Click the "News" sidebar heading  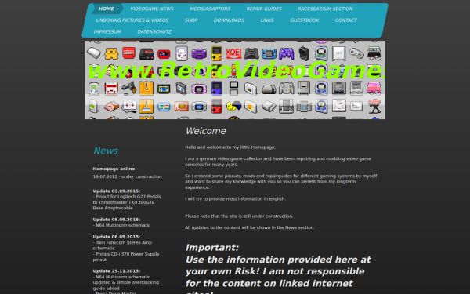(x=106, y=151)
